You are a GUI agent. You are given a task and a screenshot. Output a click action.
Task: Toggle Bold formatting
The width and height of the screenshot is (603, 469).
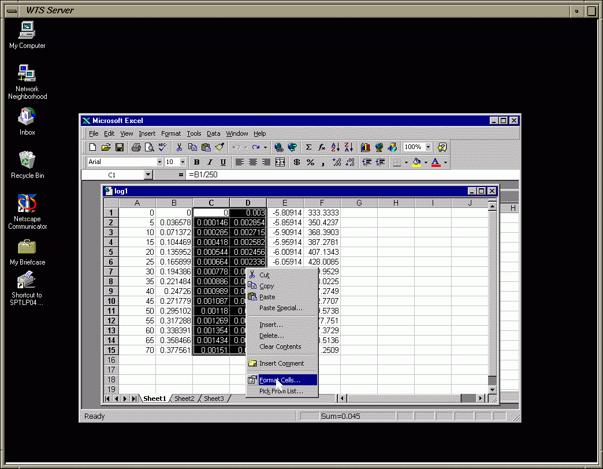tap(196, 162)
